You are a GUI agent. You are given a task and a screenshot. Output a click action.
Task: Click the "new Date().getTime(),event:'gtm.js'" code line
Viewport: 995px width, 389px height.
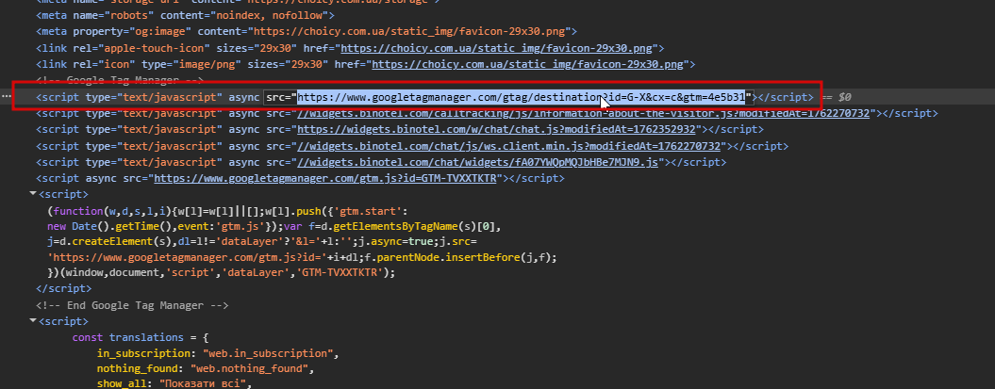tap(274, 226)
